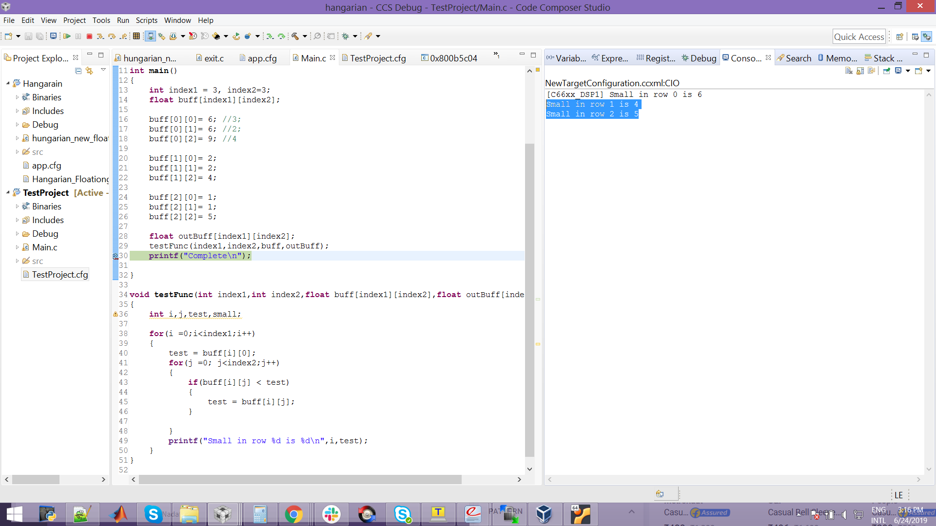Open Google Chrome from the taskbar

click(x=294, y=514)
